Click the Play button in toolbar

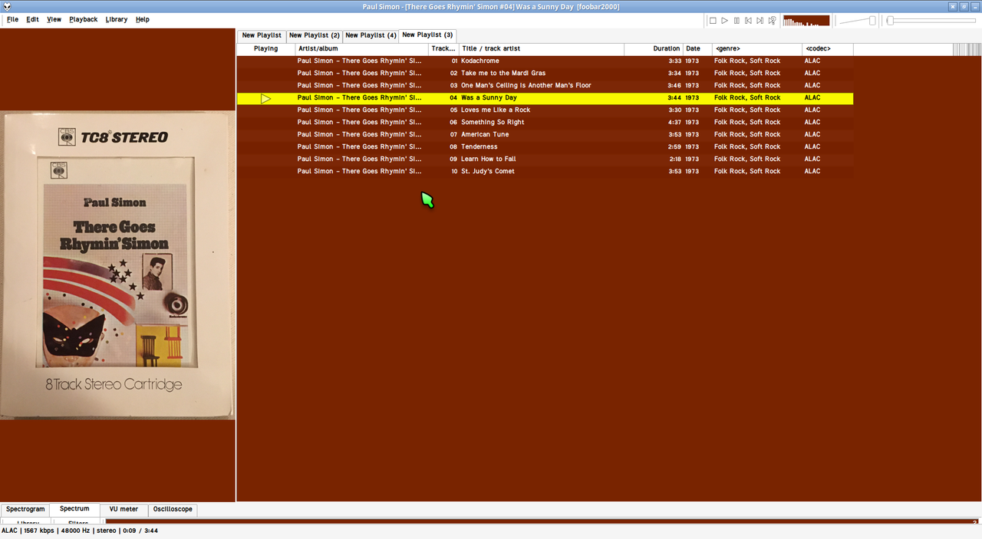(x=725, y=21)
